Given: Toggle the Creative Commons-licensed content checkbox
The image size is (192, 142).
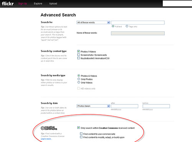Looking at the screenshot, I should pos(79,128).
